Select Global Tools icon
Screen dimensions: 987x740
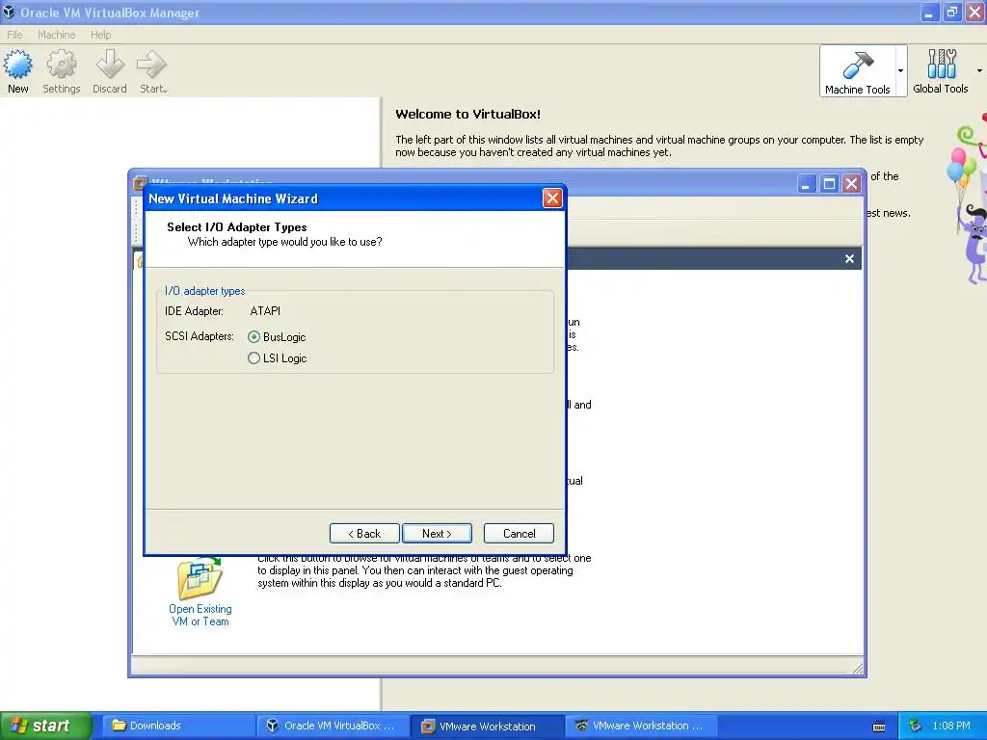pyautogui.click(x=941, y=71)
